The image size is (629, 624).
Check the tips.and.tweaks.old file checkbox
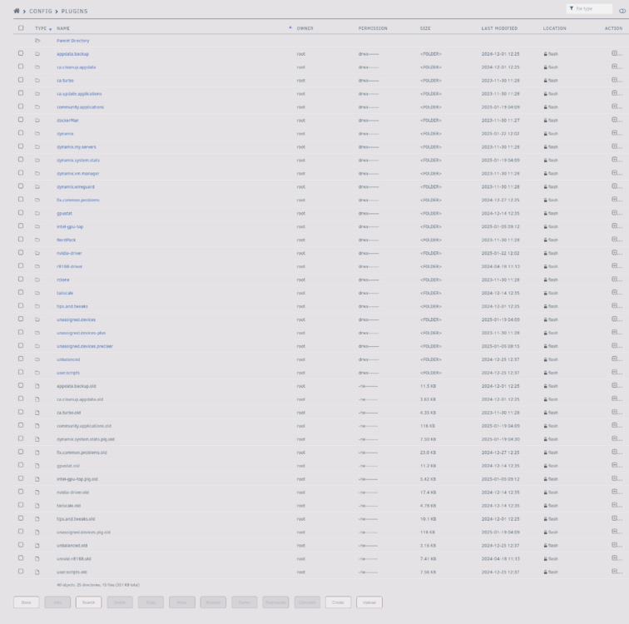(21, 518)
